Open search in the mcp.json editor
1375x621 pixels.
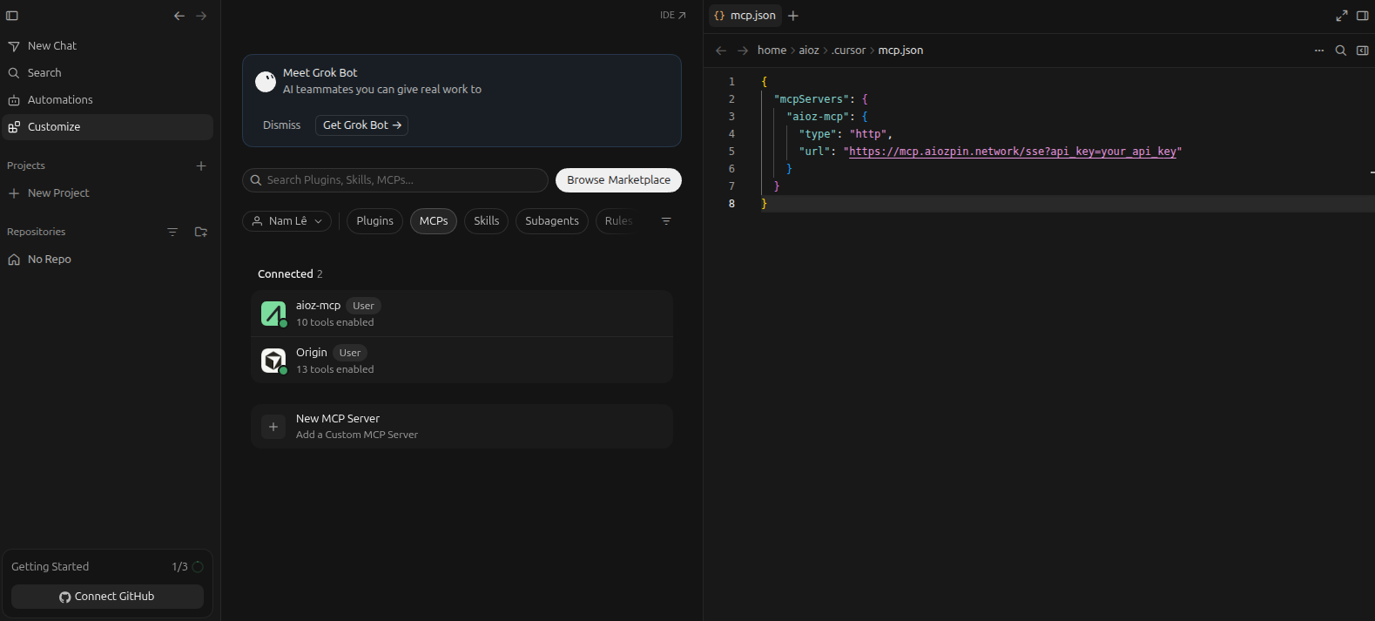point(1341,51)
